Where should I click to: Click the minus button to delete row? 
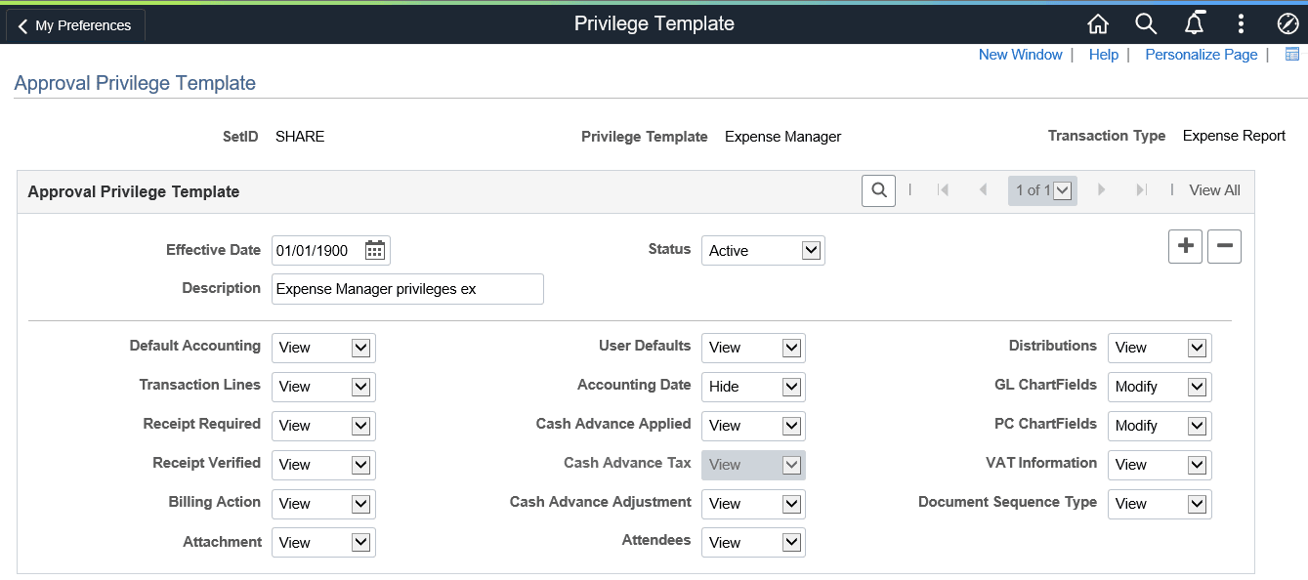1224,247
